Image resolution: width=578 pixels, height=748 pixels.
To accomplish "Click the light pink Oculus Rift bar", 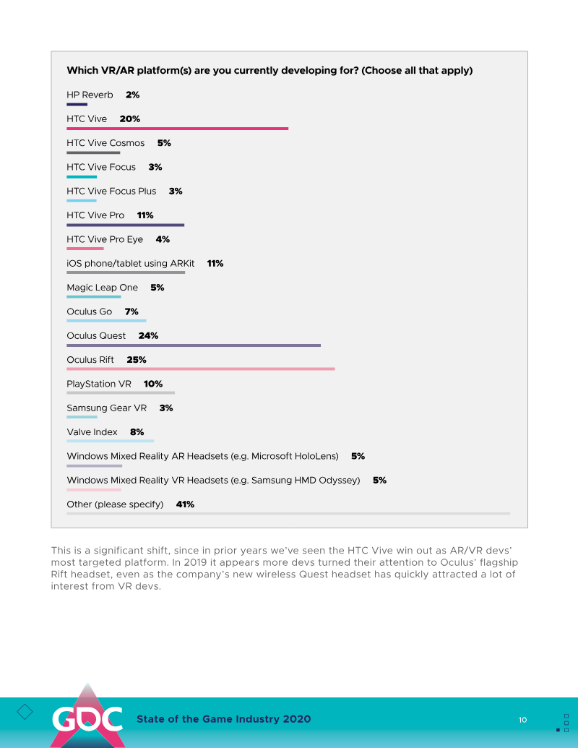I will [x=200, y=369].
